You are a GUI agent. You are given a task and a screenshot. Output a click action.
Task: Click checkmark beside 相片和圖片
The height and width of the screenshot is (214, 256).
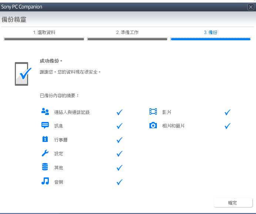pos(228,126)
